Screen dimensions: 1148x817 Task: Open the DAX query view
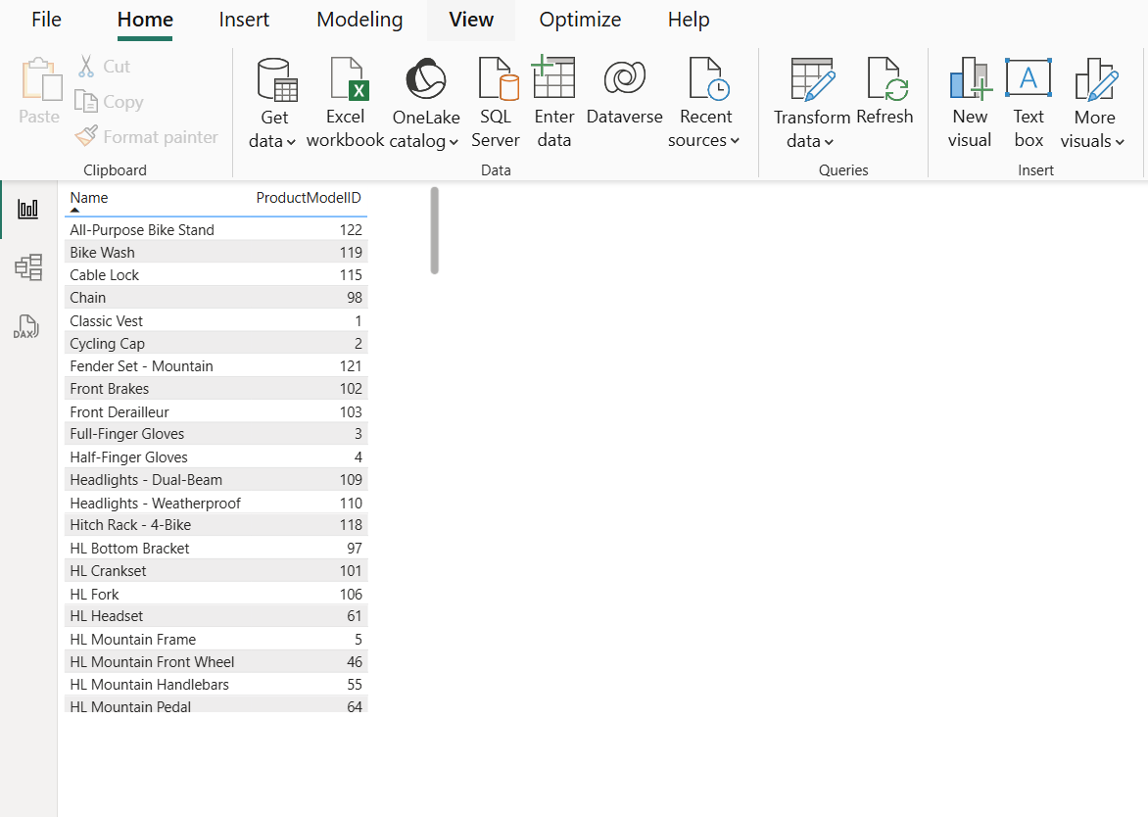coord(26,326)
